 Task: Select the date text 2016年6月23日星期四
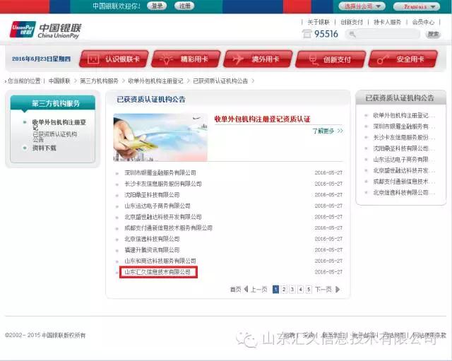(x=41, y=59)
